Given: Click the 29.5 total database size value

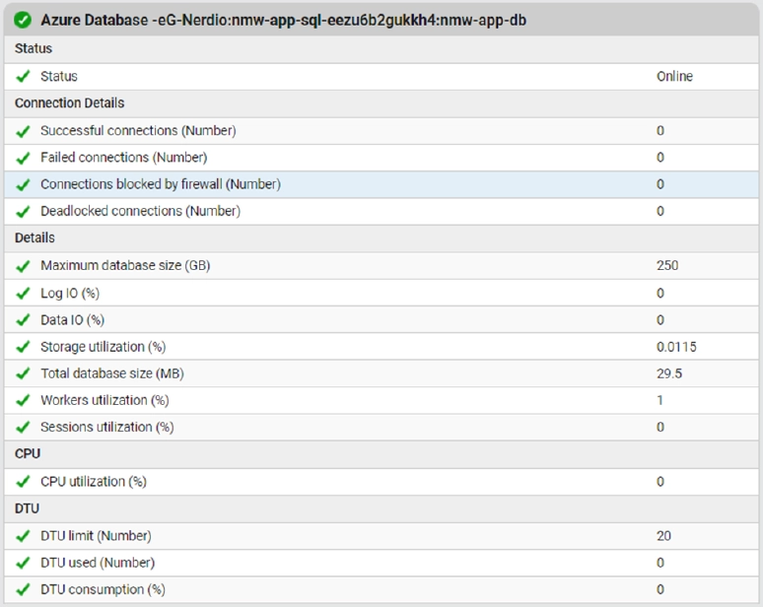Looking at the screenshot, I should point(669,373).
